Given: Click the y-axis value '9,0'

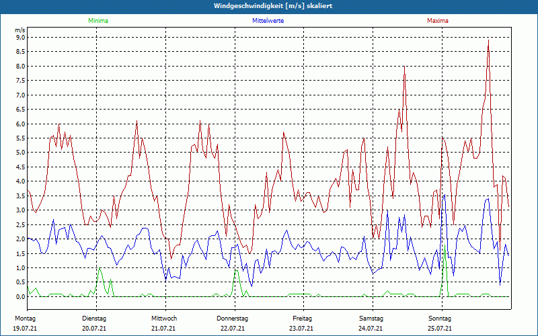Looking at the screenshot, I should tap(21, 37).
